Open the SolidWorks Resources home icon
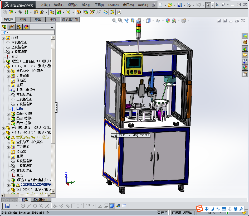249x216 pixels. pyautogui.click(x=245, y=42)
